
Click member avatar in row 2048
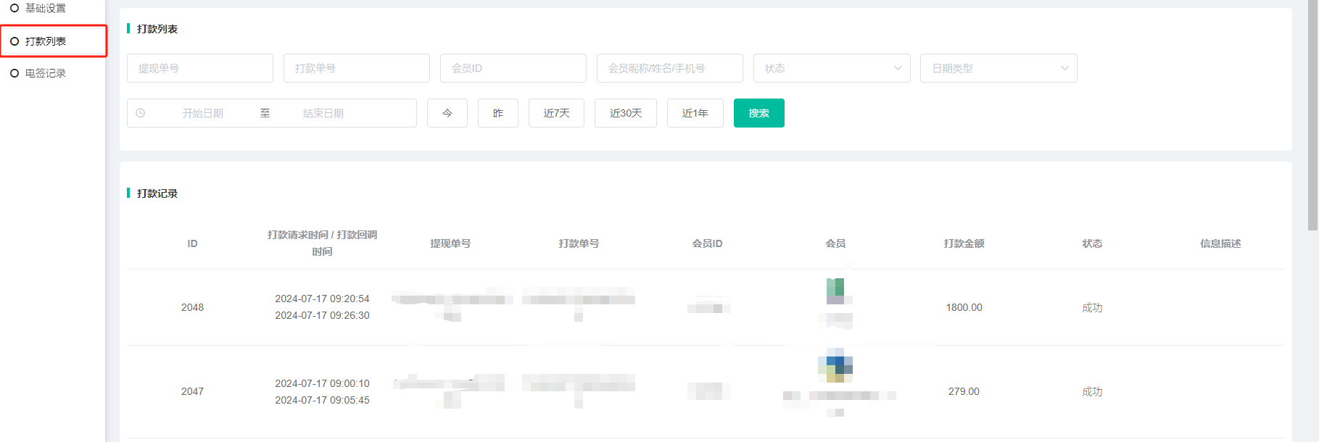[835, 290]
